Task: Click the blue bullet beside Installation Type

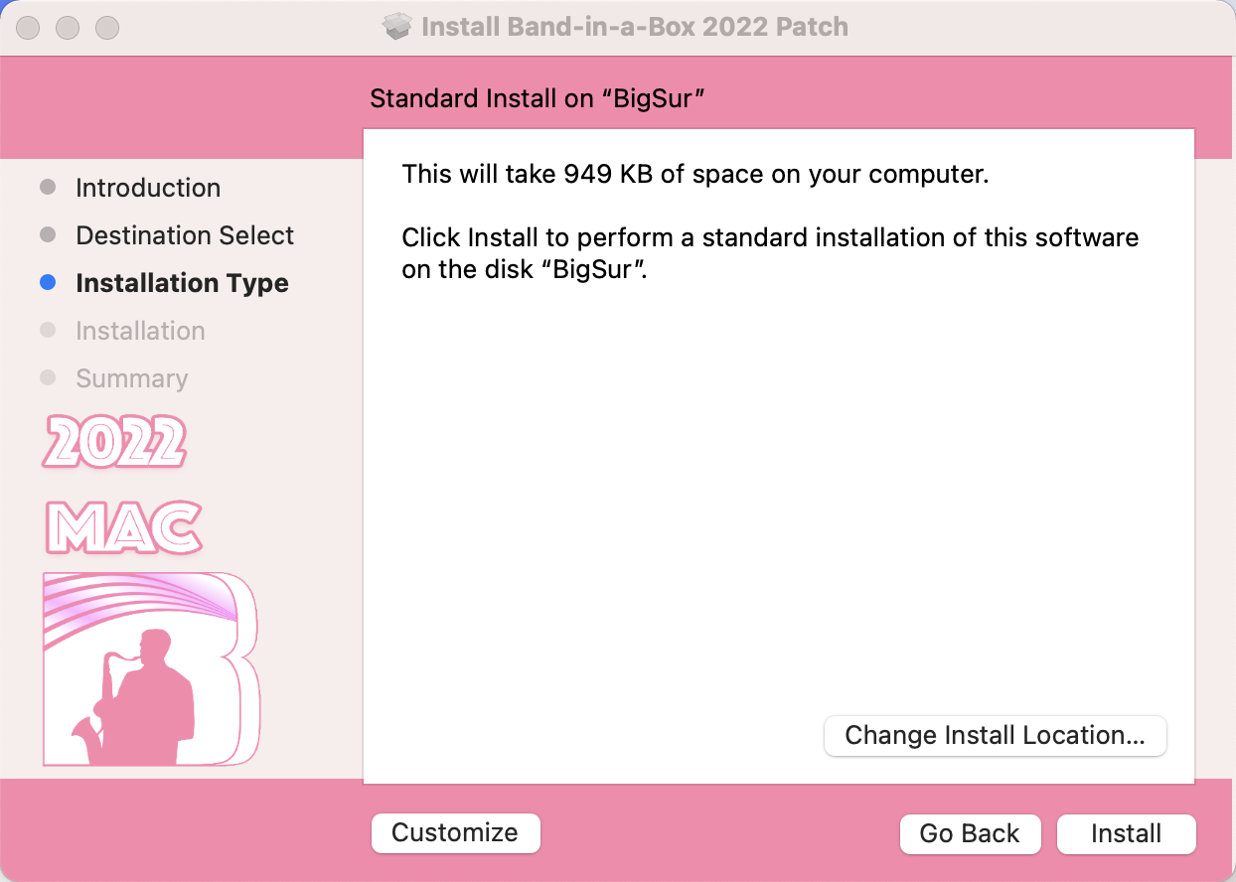Action: coord(48,283)
